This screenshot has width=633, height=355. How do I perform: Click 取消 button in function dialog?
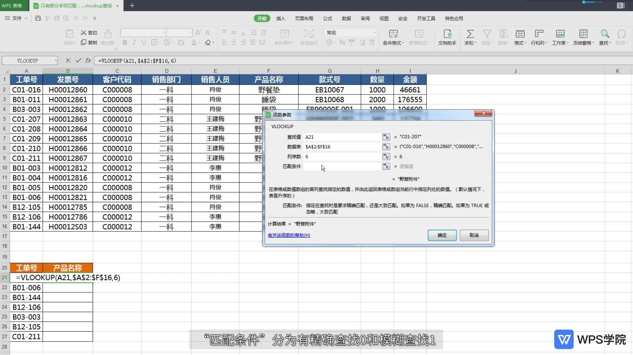474,235
